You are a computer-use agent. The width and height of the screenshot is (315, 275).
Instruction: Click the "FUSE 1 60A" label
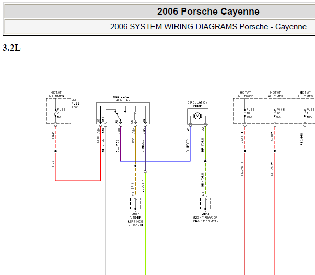310,113
